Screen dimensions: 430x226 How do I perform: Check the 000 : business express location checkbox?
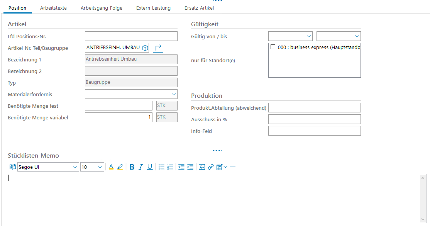click(x=273, y=47)
